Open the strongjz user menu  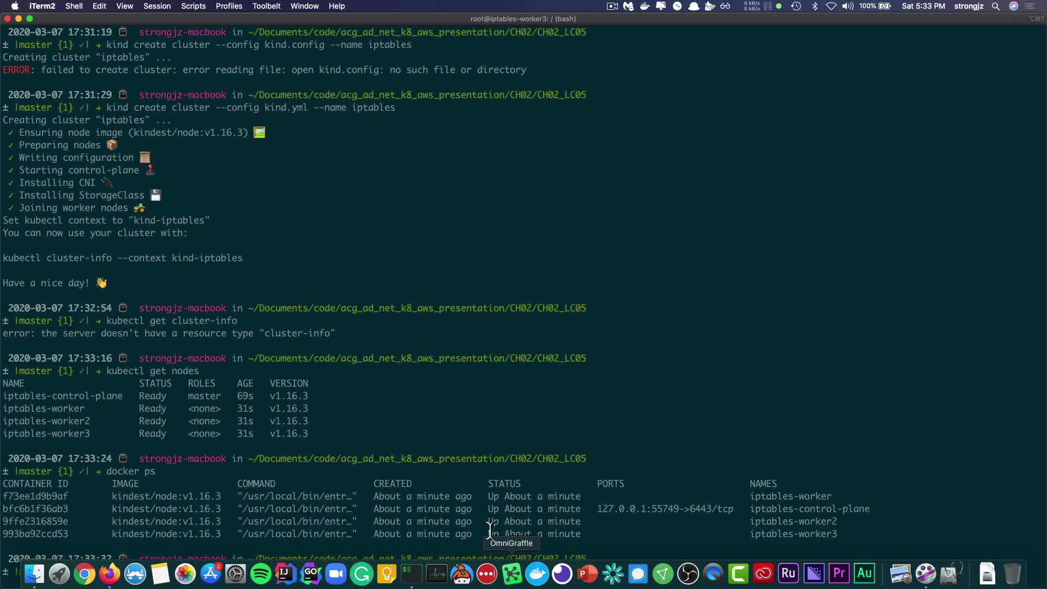(968, 6)
